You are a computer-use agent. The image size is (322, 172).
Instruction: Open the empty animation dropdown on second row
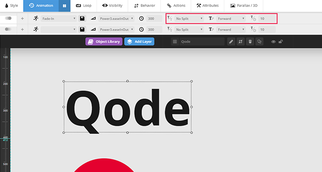(59, 29)
